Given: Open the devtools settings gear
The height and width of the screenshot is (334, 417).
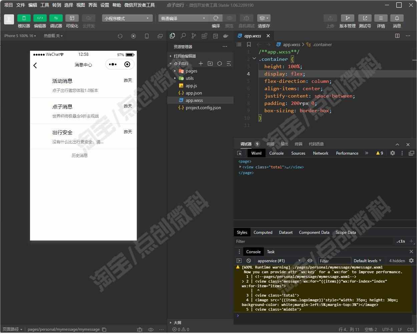Looking at the screenshot, I should point(393,153).
